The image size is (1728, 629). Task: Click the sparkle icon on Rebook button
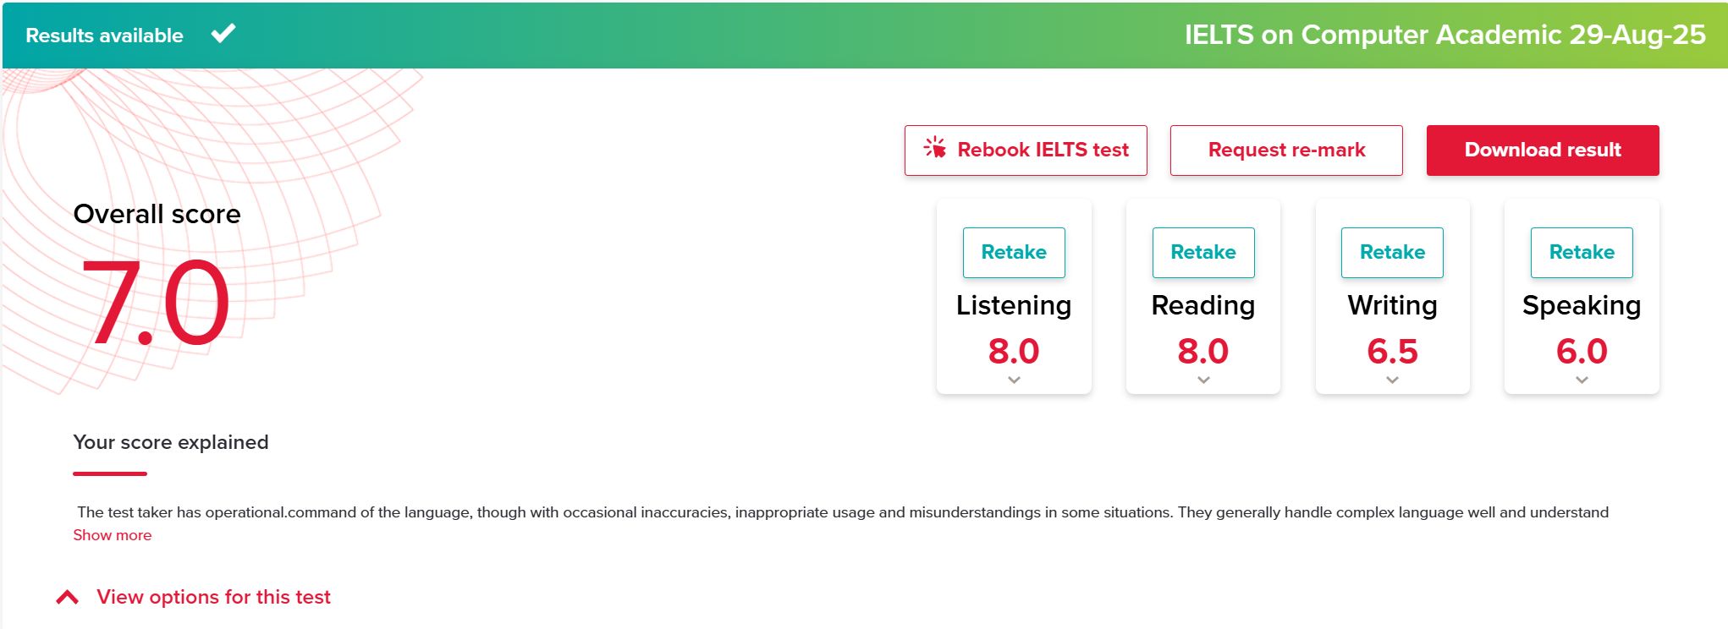tap(935, 148)
